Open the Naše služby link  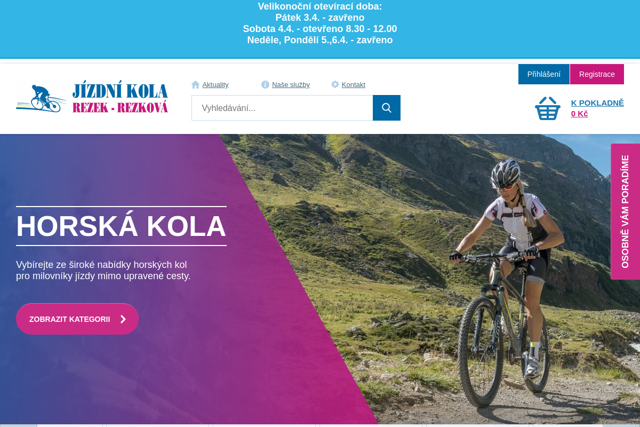(291, 84)
